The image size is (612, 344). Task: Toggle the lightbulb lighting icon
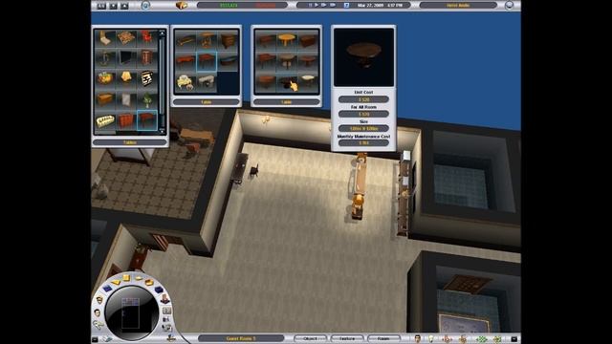pos(431,338)
